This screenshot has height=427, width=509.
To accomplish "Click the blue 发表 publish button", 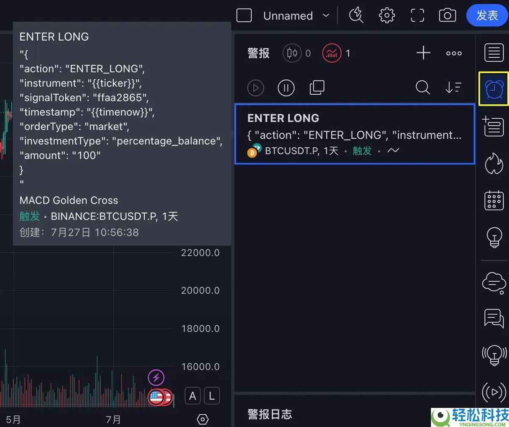I will (487, 16).
